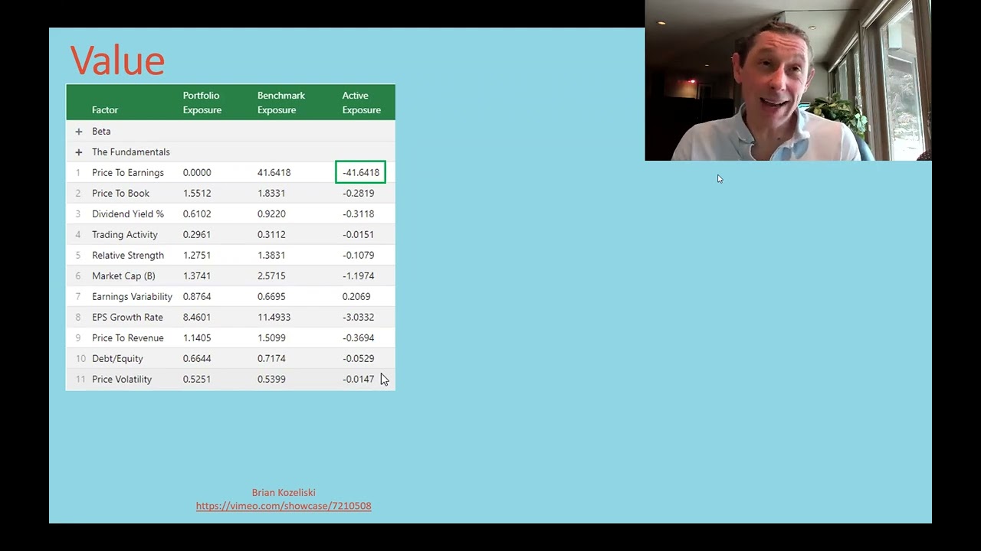Click portfolio exposure value 0.2961
Image resolution: width=981 pixels, height=551 pixels.
point(197,235)
